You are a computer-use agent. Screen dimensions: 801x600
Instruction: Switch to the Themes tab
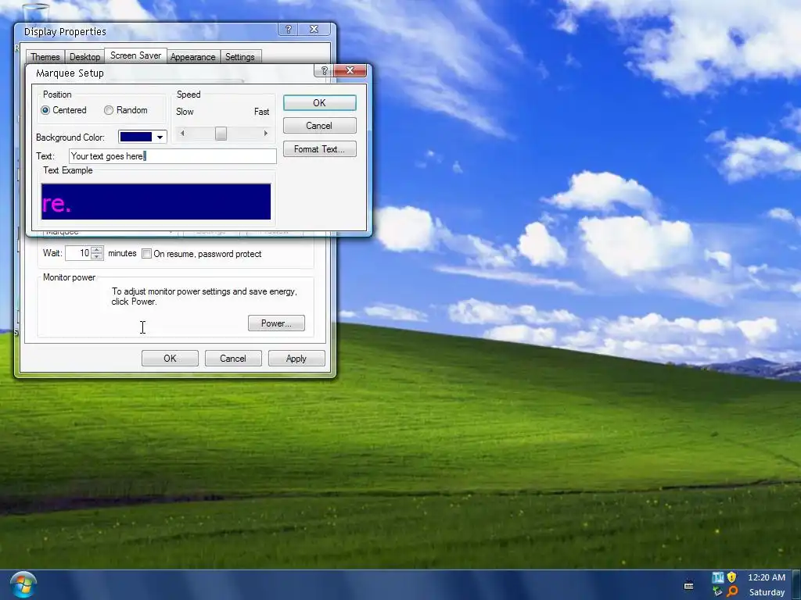coord(45,56)
